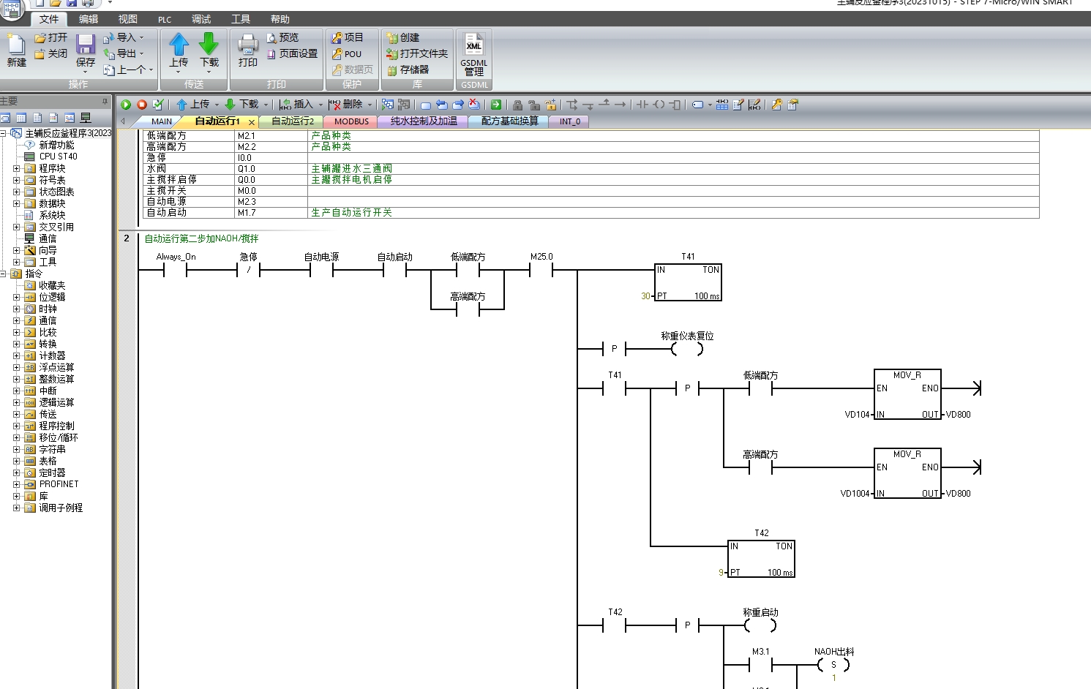This screenshot has width=1091, height=689.
Task: Click the insert contact icon
Action: (x=642, y=105)
